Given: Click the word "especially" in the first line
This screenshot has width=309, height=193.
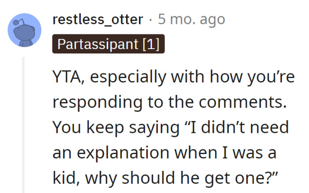Looking at the screenshot, I should 129,77.
